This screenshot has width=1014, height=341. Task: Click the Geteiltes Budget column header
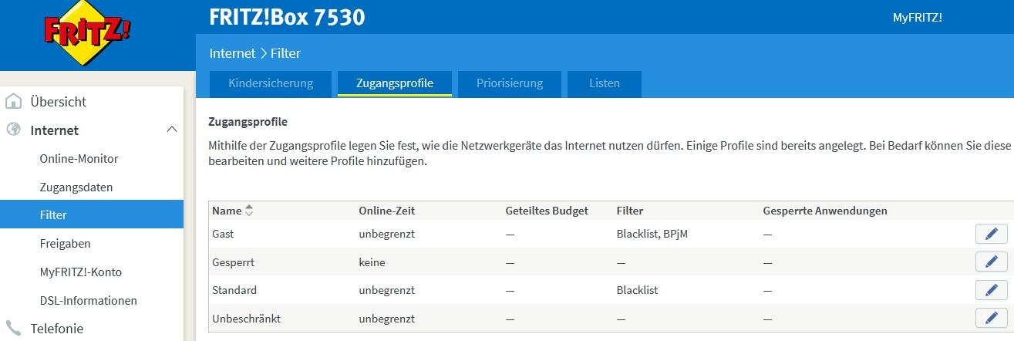pos(547,211)
